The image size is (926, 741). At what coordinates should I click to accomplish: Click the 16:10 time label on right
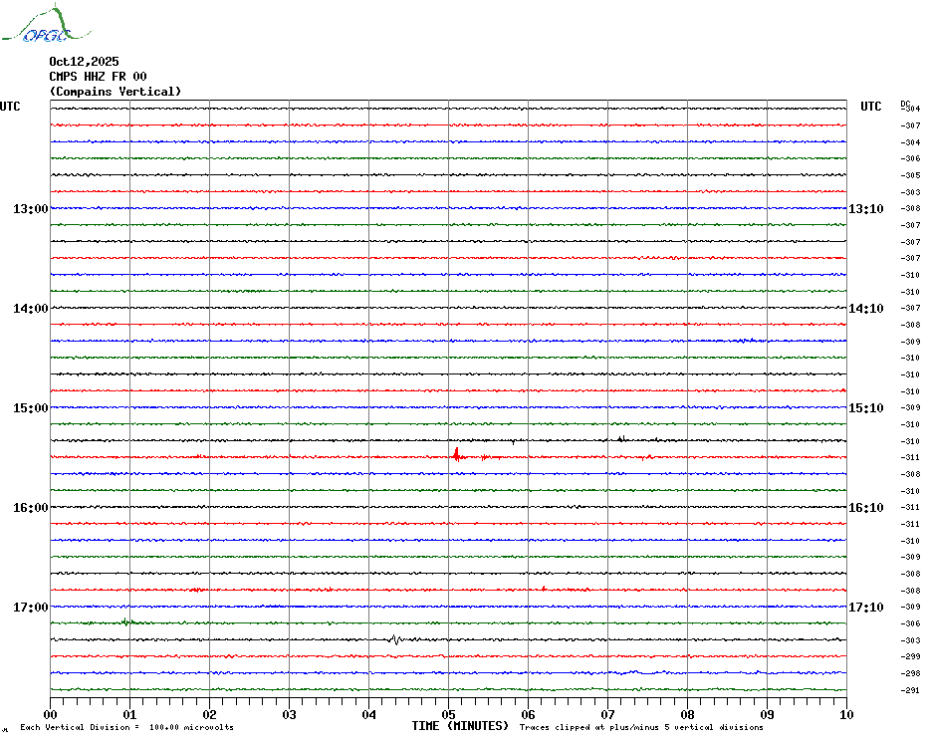click(x=865, y=508)
